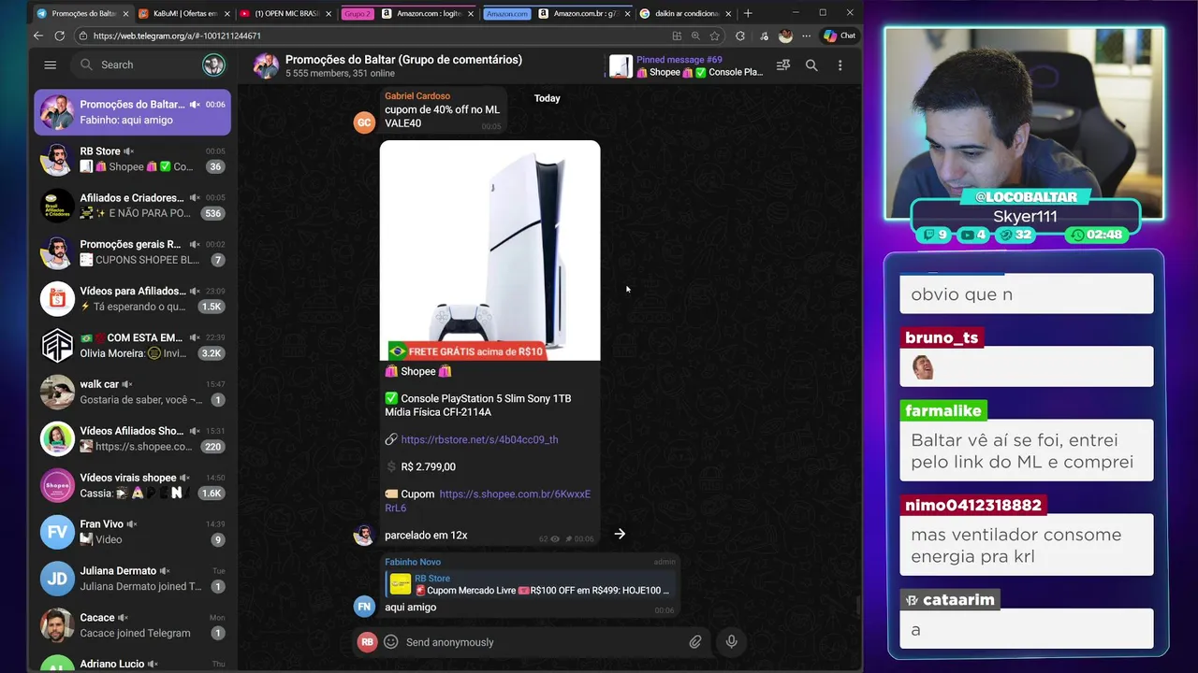This screenshot has height=673, width=1198.
Task: Open the PlayStation 5 product image
Action: tap(489, 251)
